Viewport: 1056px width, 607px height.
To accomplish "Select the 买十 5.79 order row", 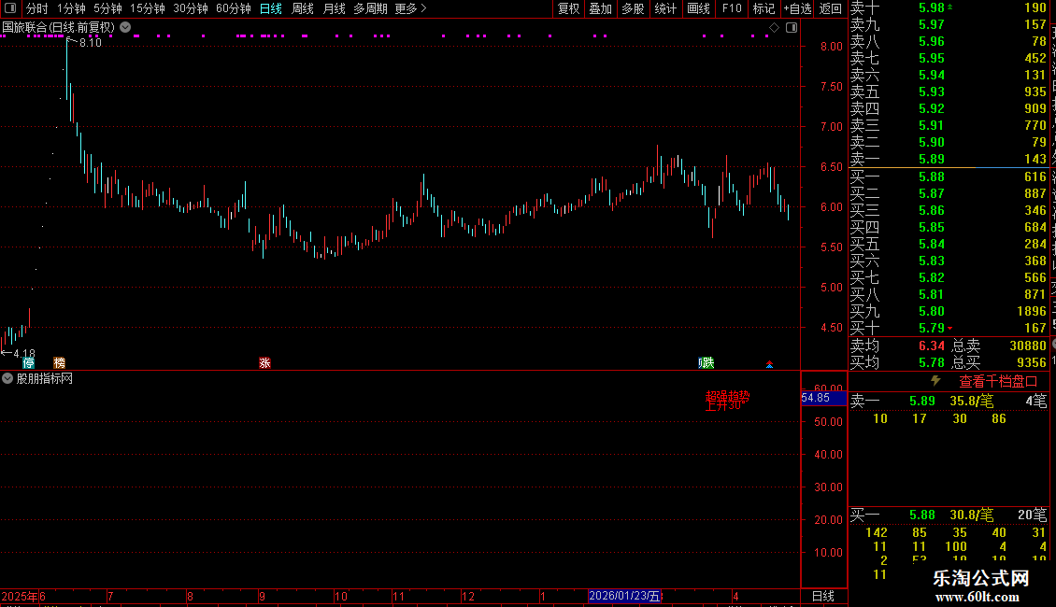I will (x=949, y=329).
